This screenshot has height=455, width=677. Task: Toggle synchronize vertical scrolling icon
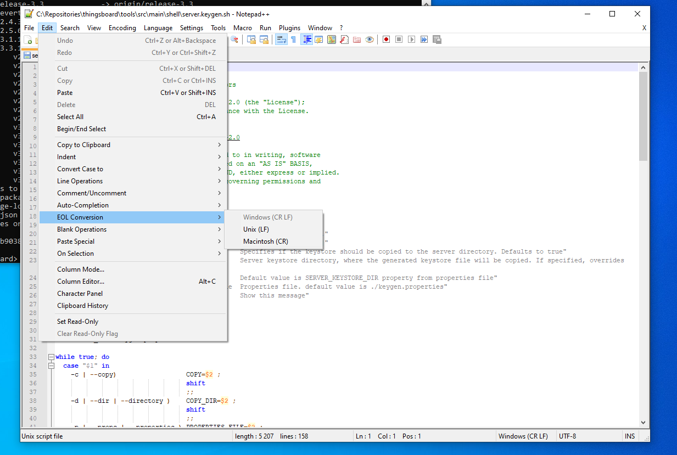[x=251, y=40]
